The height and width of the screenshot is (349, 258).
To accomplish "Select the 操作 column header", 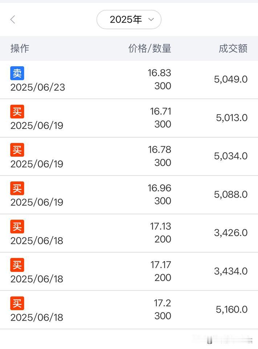I will point(20,48).
